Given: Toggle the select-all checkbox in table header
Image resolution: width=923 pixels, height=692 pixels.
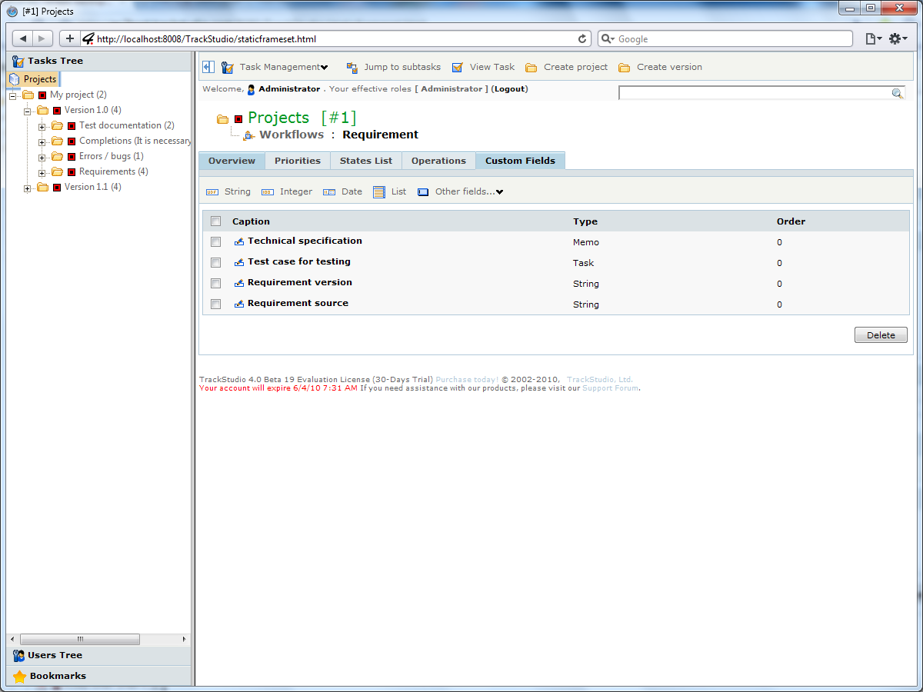Looking at the screenshot, I should point(216,221).
